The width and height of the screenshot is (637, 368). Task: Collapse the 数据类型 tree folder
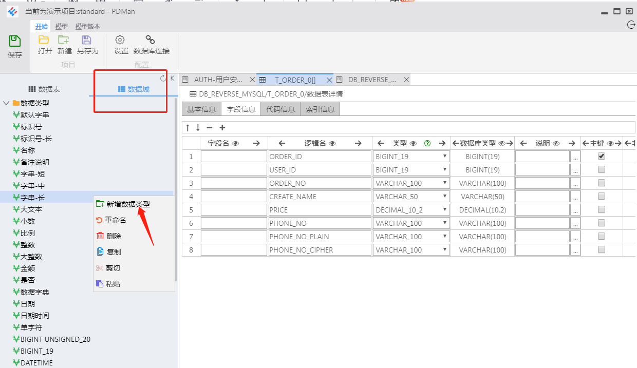tap(6, 103)
